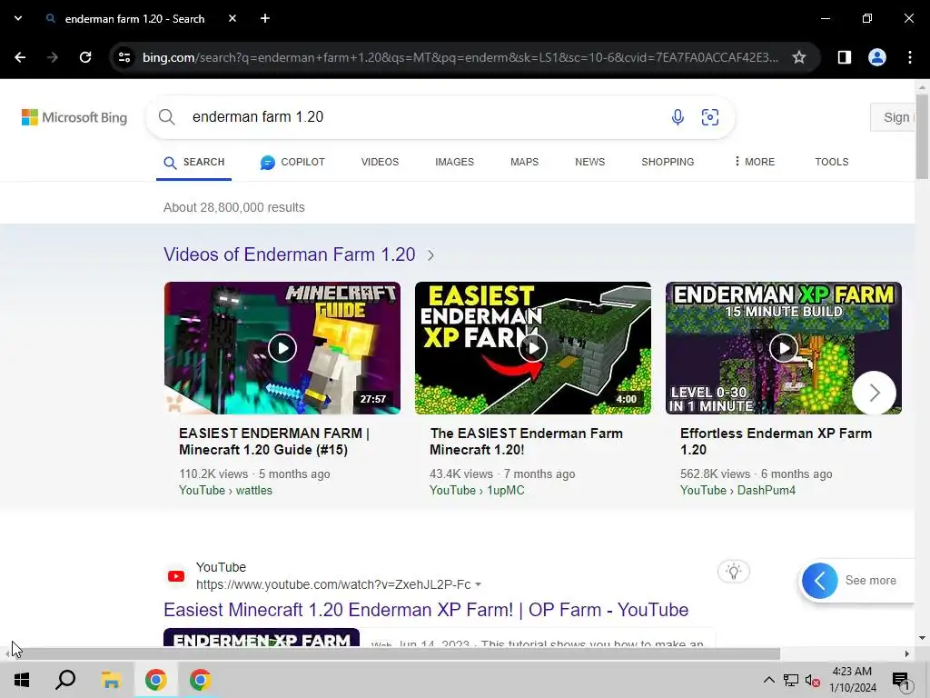Image resolution: width=930 pixels, height=698 pixels.
Task: Play the Enderman XP Farm 15 minute build video
Action: (x=784, y=348)
